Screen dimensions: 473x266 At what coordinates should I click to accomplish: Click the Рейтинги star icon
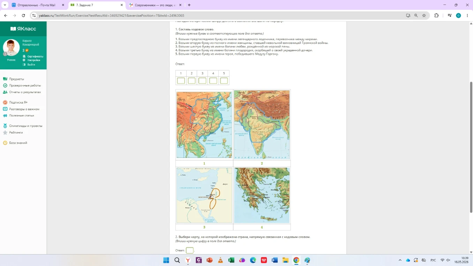5,132
